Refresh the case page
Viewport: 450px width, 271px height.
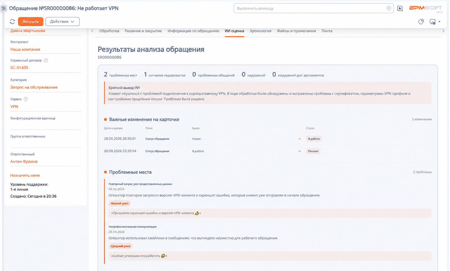click(12, 21)
